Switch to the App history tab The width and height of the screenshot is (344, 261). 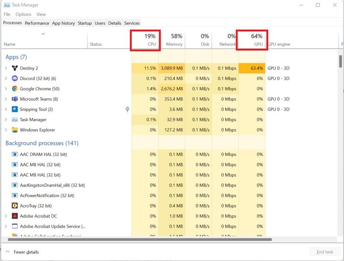click(x=64, y=23)
